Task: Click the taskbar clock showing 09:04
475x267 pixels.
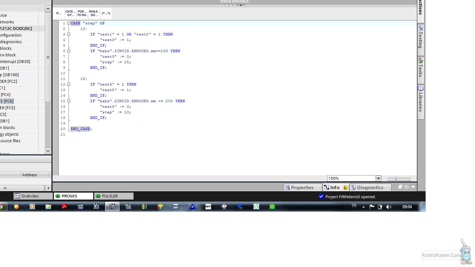Action: point(407,207)
